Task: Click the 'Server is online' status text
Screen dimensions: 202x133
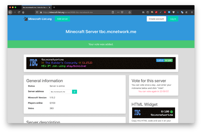Action: pos(57,86)
